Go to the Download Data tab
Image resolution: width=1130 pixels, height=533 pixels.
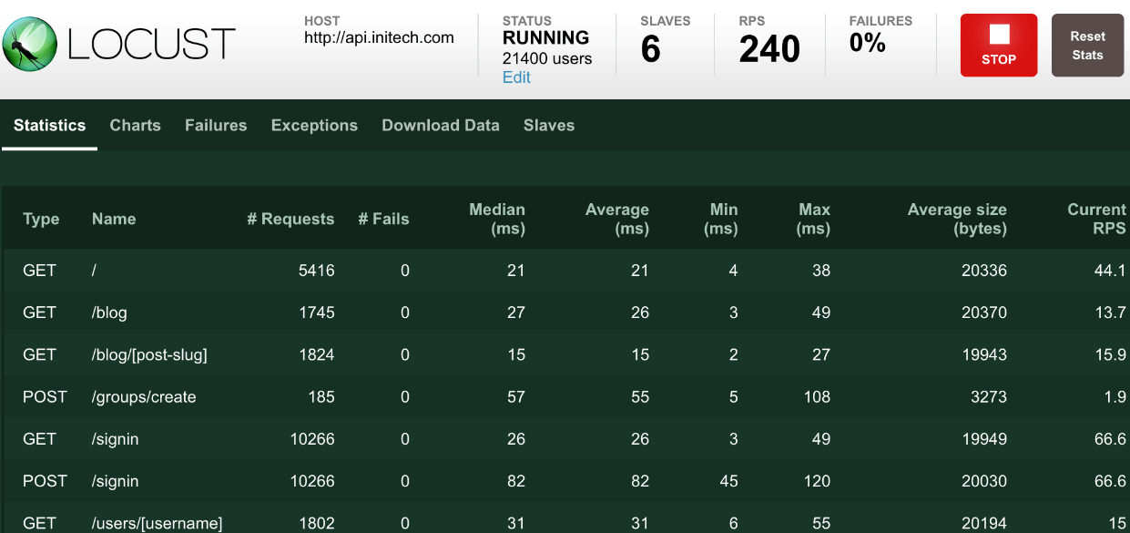click(441, 126)
